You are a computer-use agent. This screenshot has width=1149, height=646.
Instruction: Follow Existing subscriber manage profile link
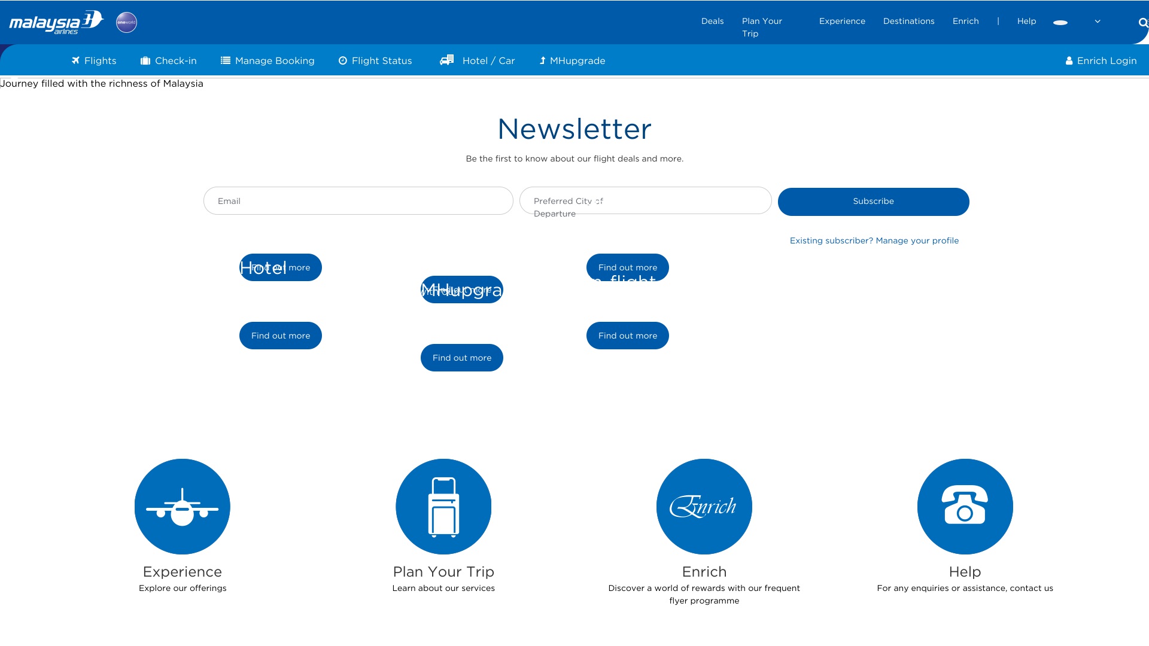(x=874, y=240)
